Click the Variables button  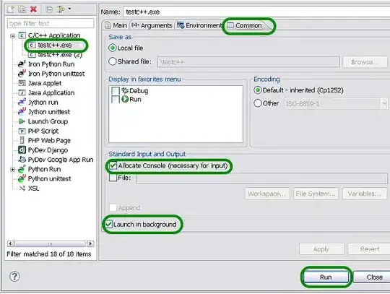coord(365,194)
